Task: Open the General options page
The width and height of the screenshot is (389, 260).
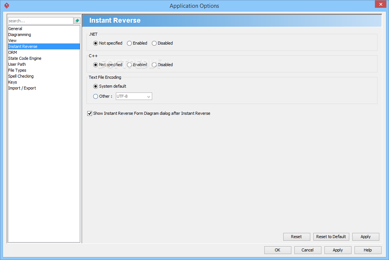Action: pos(44,29)
